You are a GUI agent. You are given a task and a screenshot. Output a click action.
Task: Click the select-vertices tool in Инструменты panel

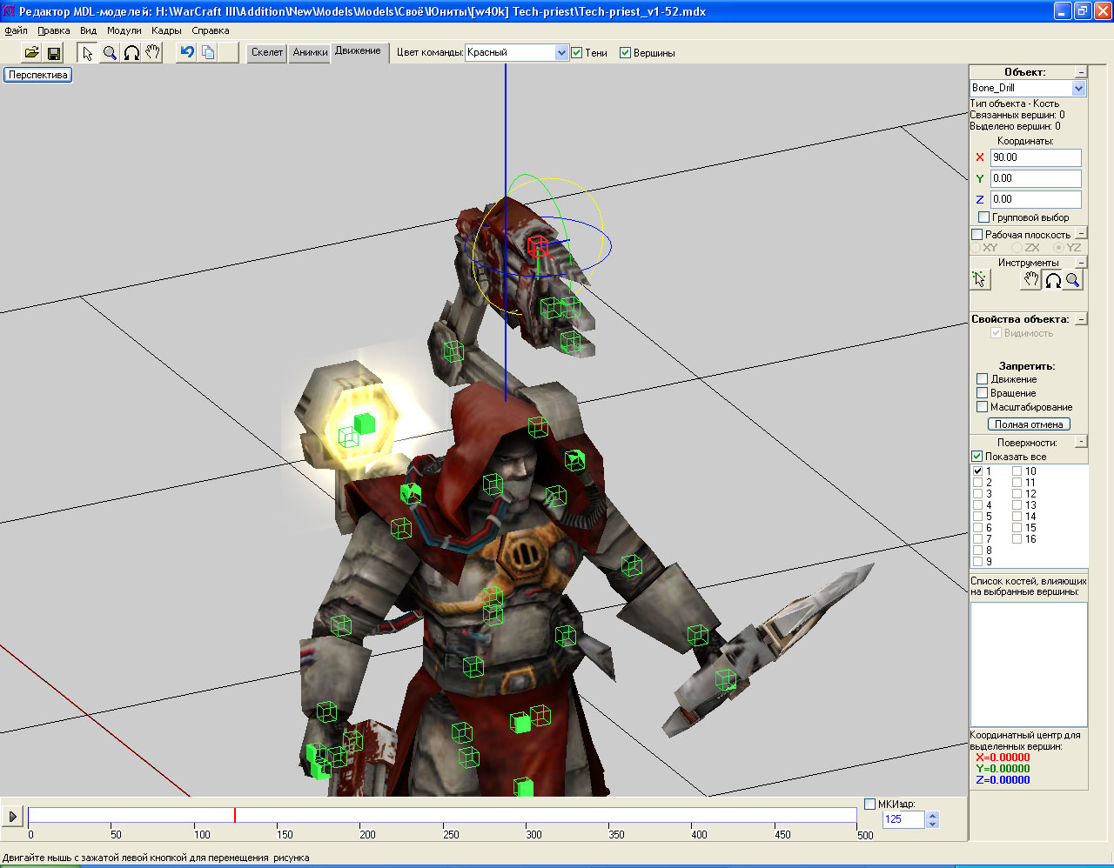point(980,279)
